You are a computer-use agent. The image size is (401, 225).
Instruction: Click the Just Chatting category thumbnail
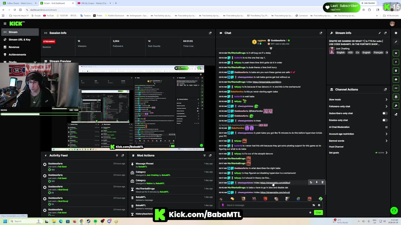(331, 51)
